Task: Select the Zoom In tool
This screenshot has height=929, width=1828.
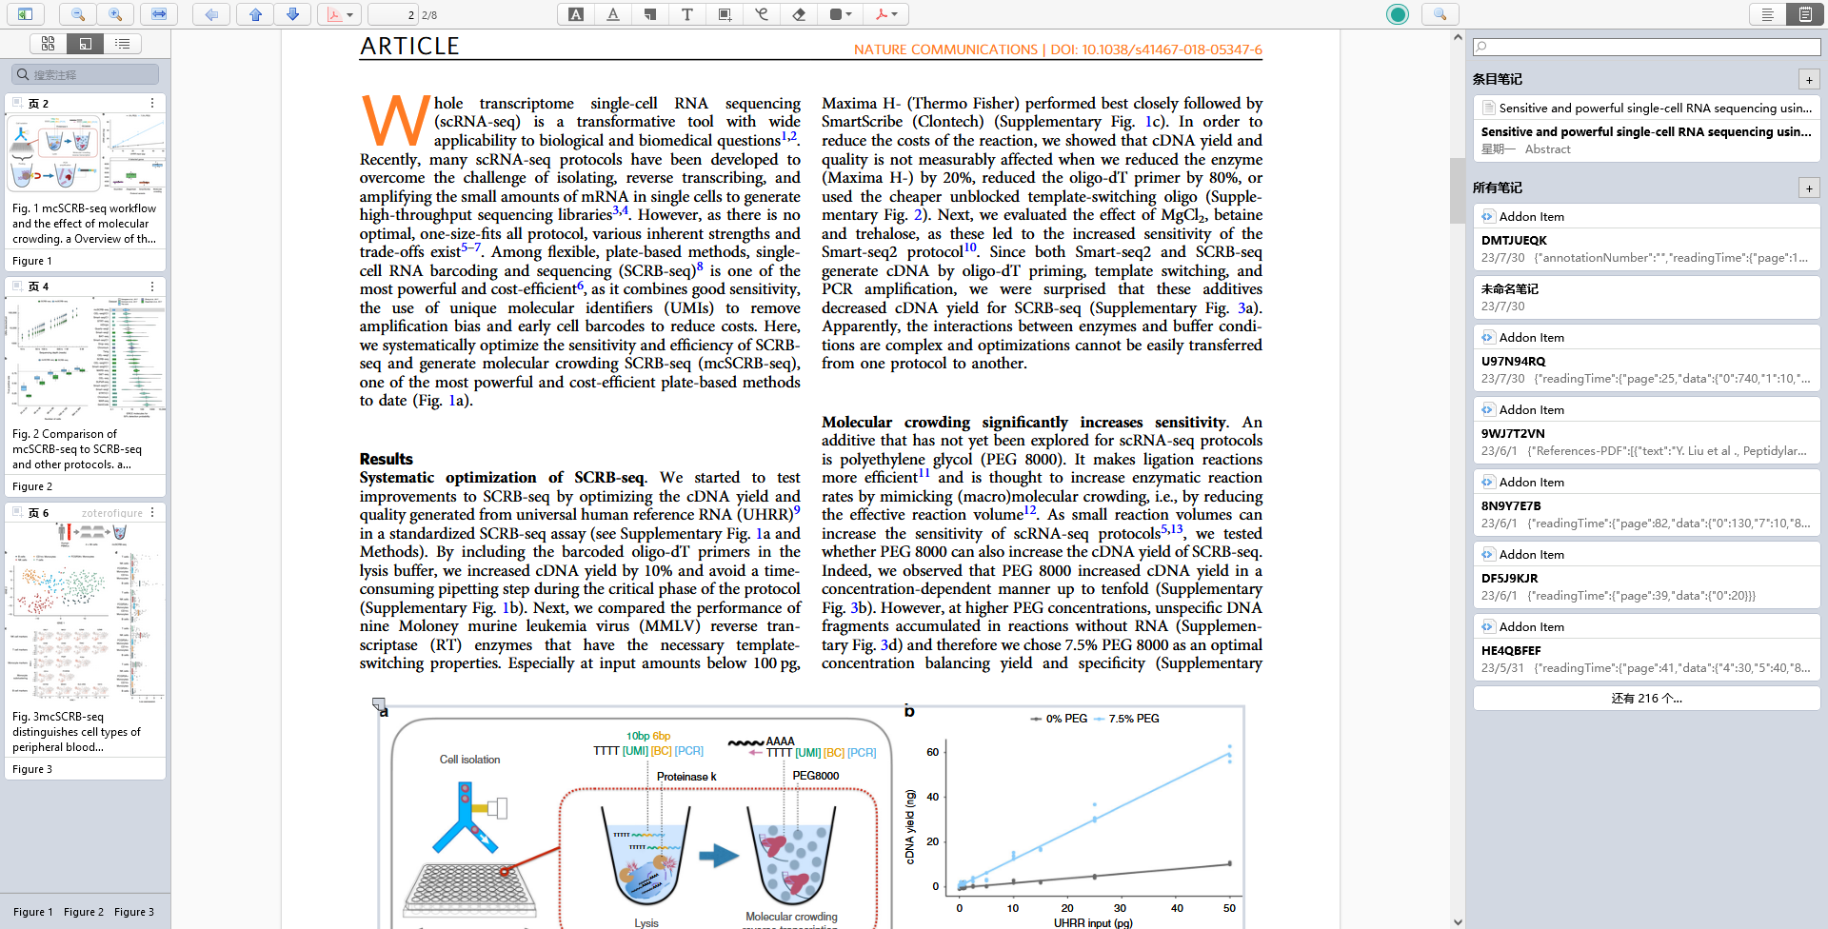Action: 115,14
